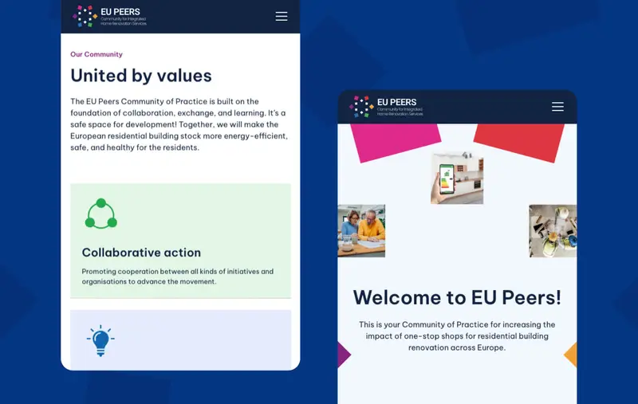638x404 pixels.
Task: Open the hamburger menu in the right mockup
Action: point(557,107)
